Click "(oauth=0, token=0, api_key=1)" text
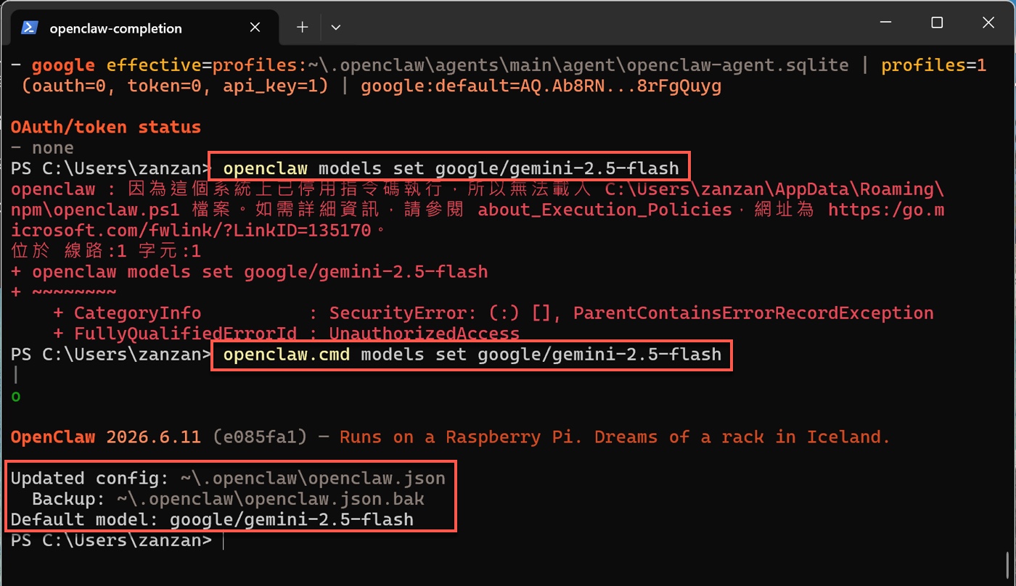Viewport: 1016px width, 586px height. (x=175, y=87)
